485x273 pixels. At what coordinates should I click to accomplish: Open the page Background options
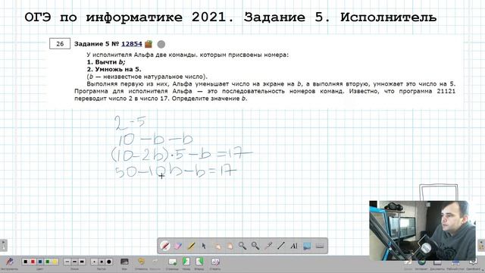124,262
